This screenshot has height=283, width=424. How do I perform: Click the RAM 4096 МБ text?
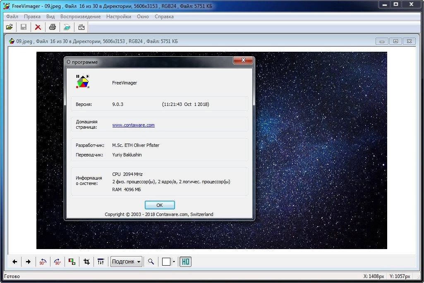coord(127,189)
